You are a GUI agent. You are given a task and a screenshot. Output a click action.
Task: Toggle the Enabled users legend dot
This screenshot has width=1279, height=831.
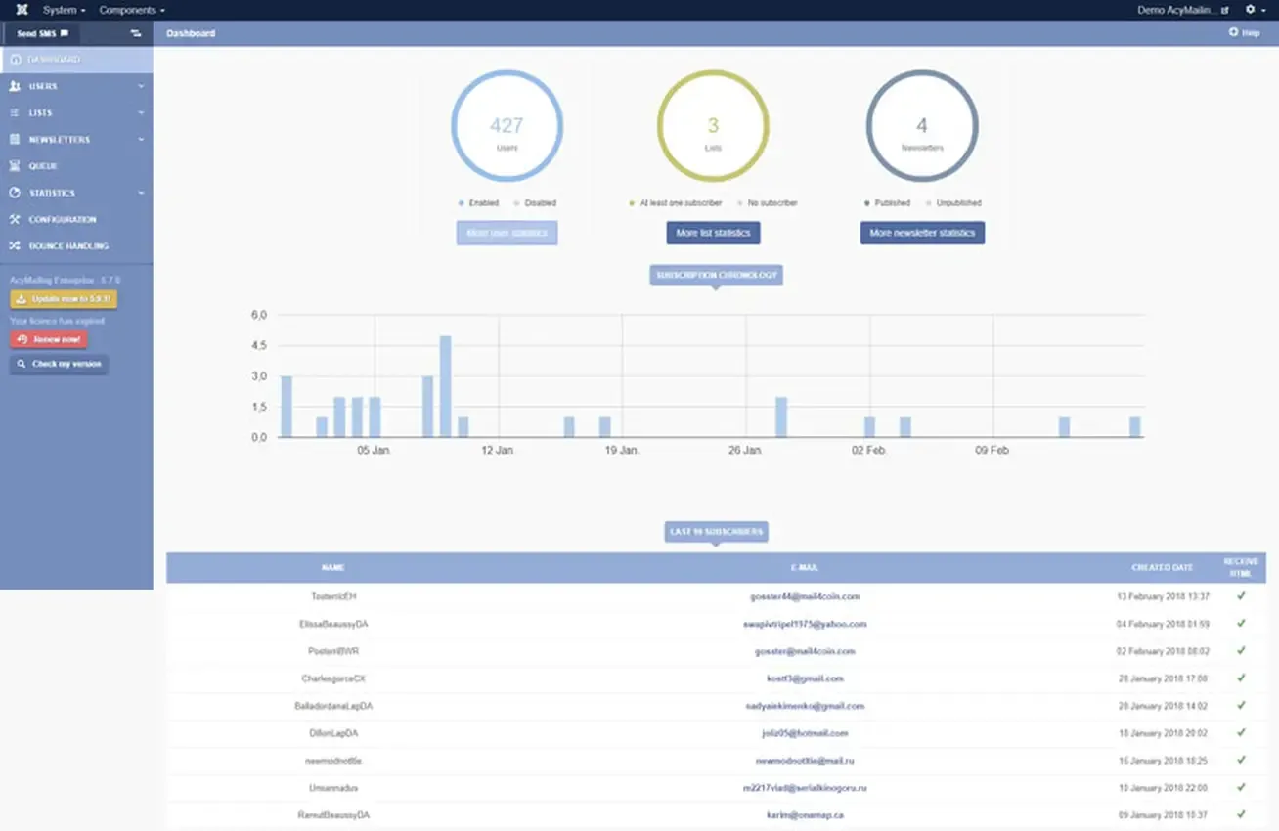click(461, 203)
